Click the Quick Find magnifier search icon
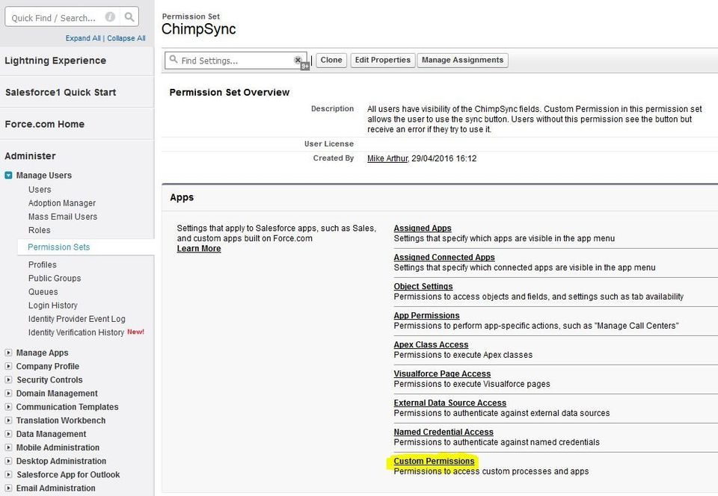The height and width of the screenshot is (496, 718). 129,17
